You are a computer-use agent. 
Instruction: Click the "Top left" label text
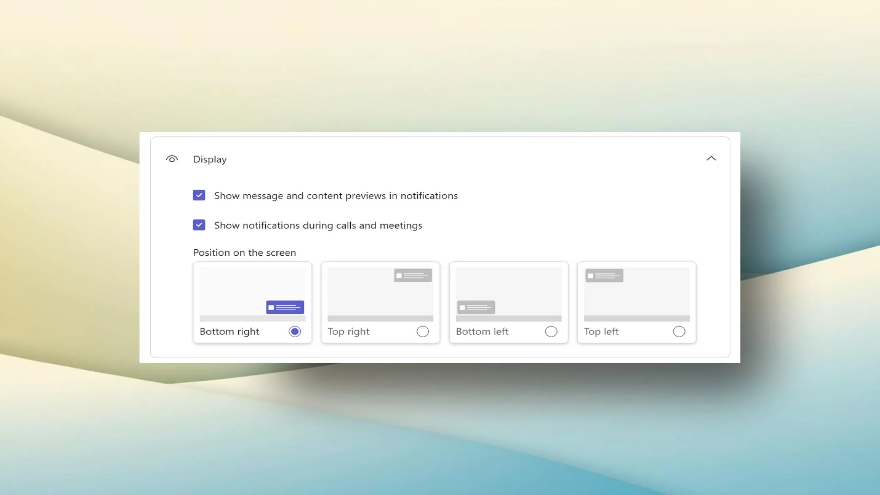[x=601, y=331]
